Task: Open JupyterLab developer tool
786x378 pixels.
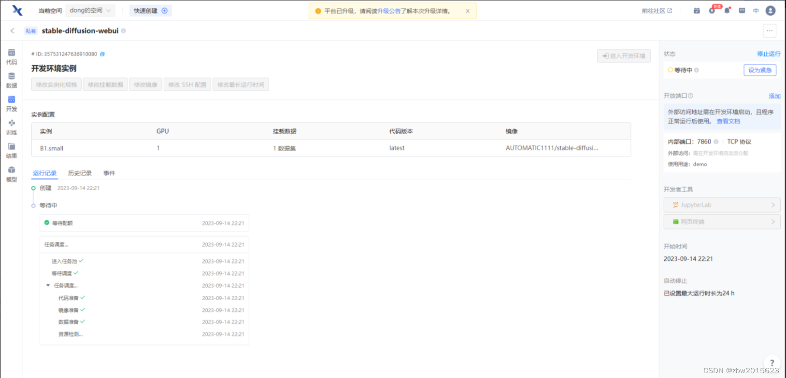Action: [x=722, y=205]
